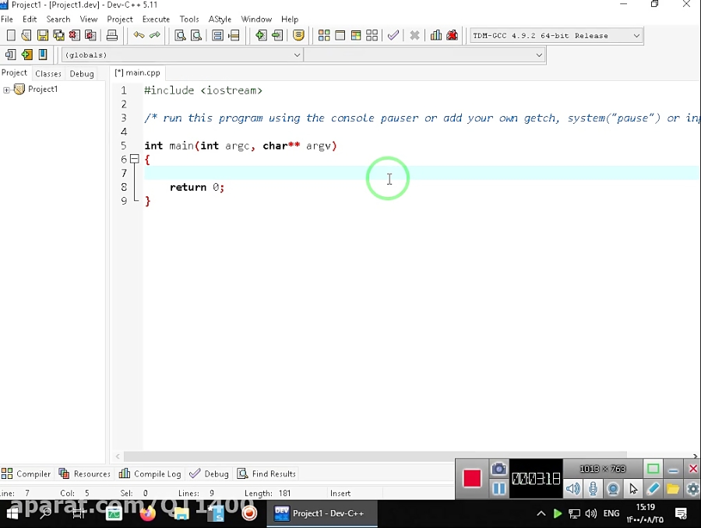Click the Undo arrow in toolbar
Screen dimensions: 701x528
click(139, 35)
